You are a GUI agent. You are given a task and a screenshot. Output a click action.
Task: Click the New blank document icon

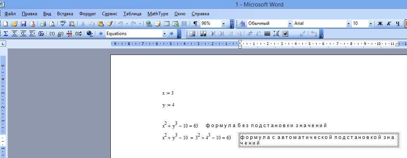(x=6, y=24)
